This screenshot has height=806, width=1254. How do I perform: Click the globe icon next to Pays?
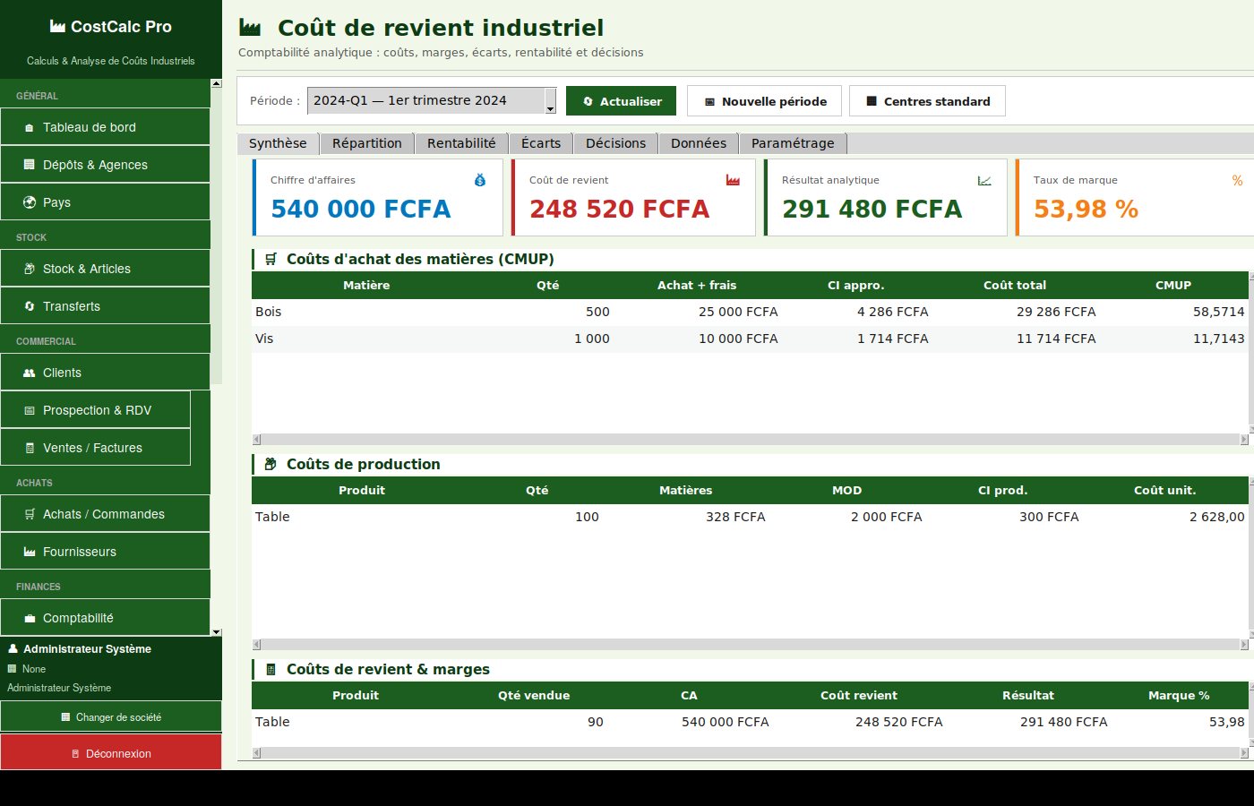tap(30, 202)
